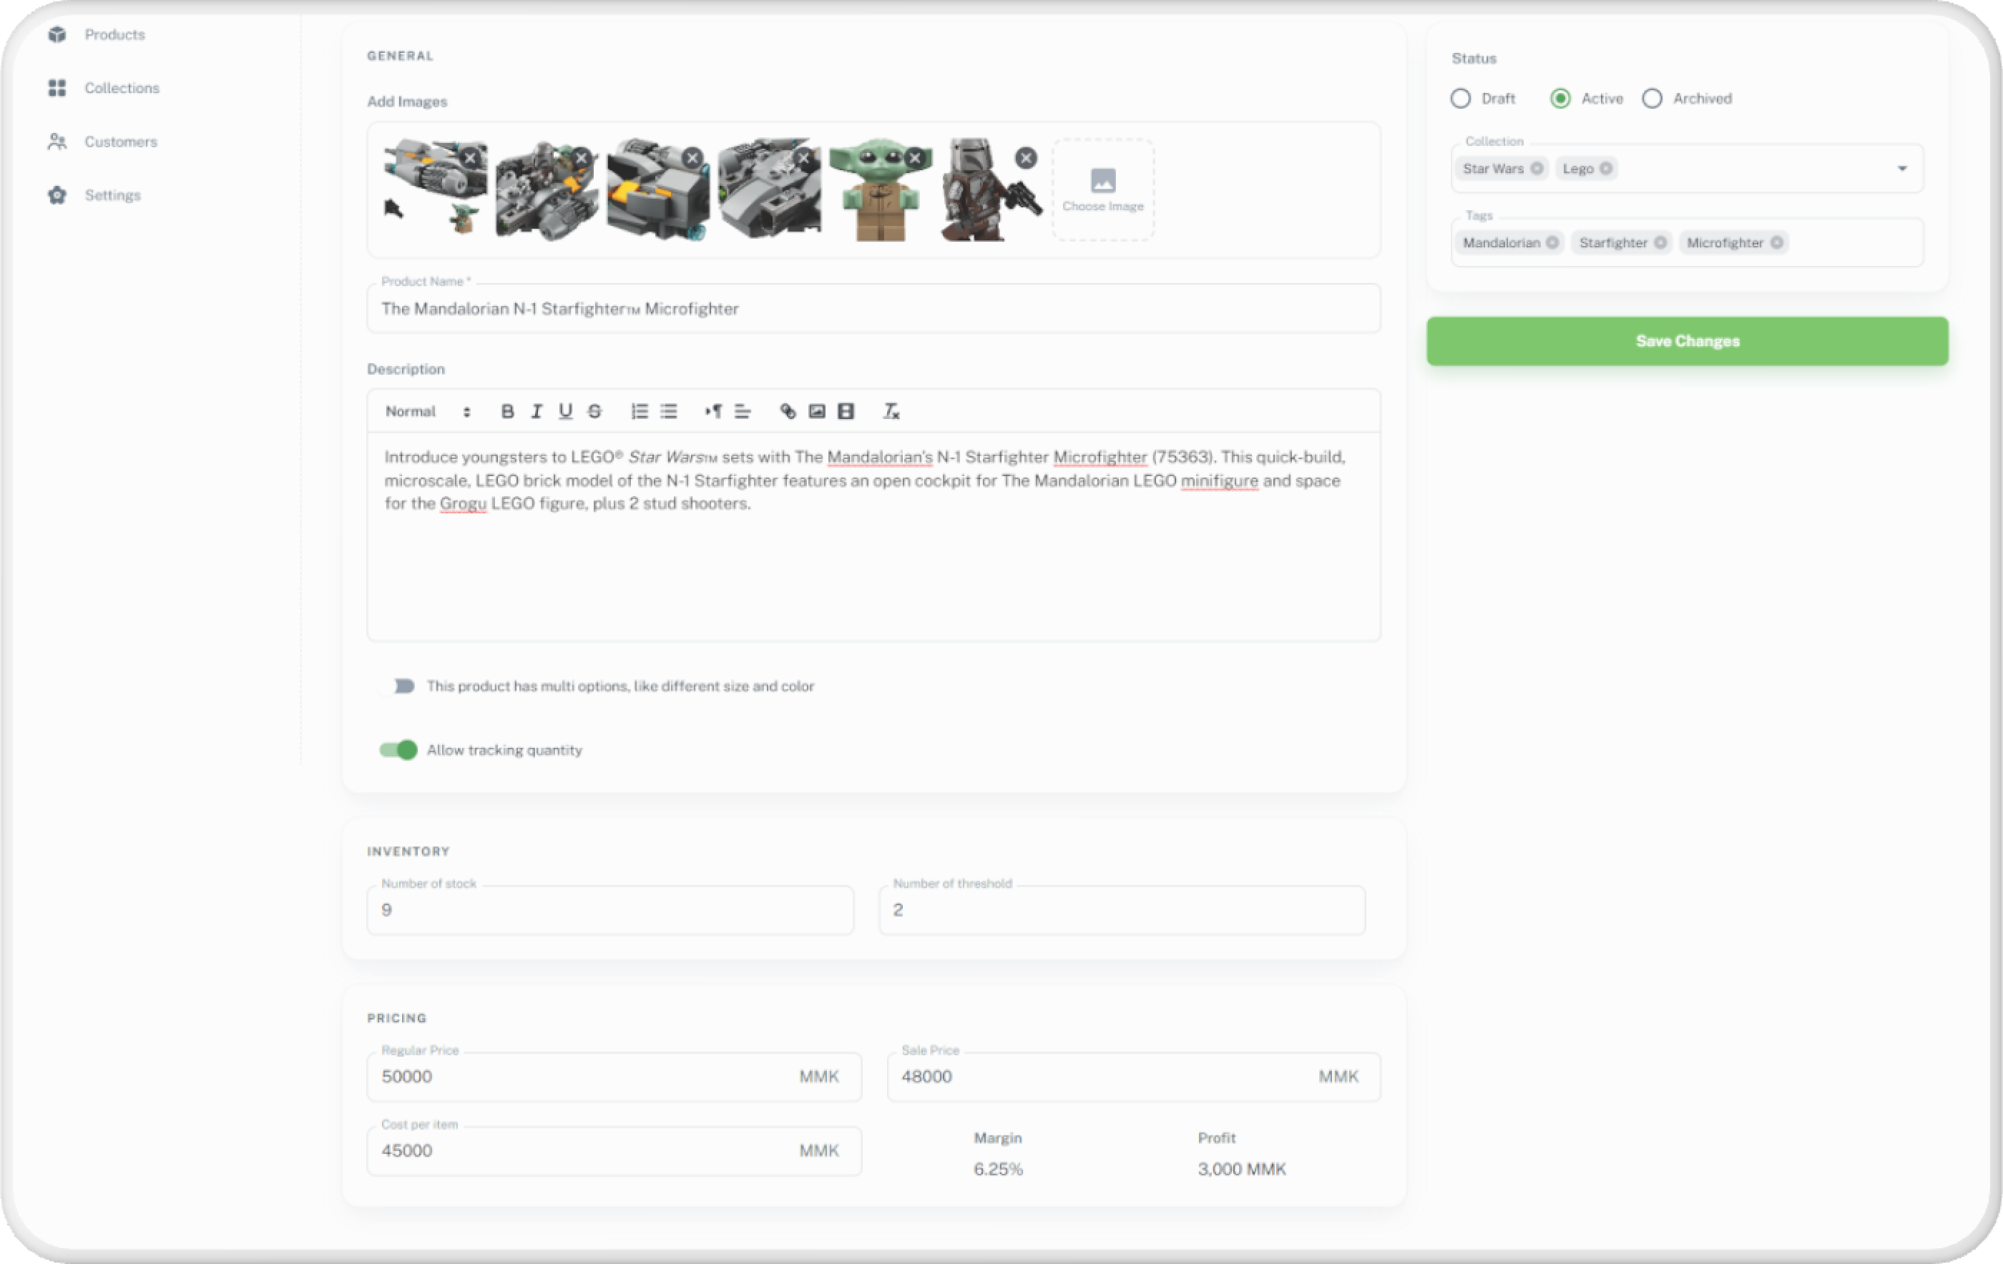Insert a link in description
This screenshot has height=1264, width=2003.
(787, 411)
